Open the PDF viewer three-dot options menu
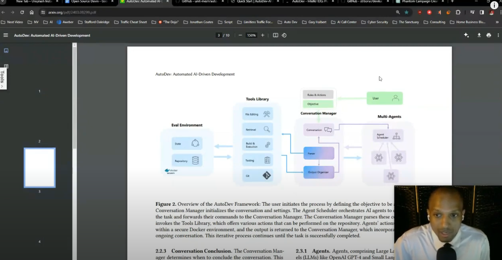The width and height of the screenshot is (502, 260). (498, 35)
